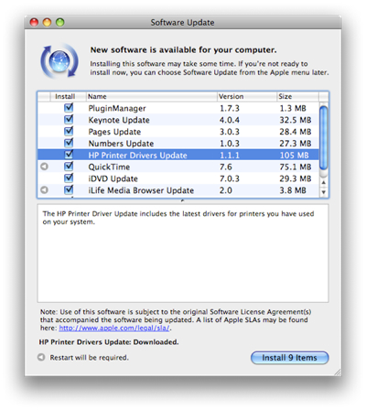Select the Numbers Update row
Screen dimensions: 366x410
(178, 143)
